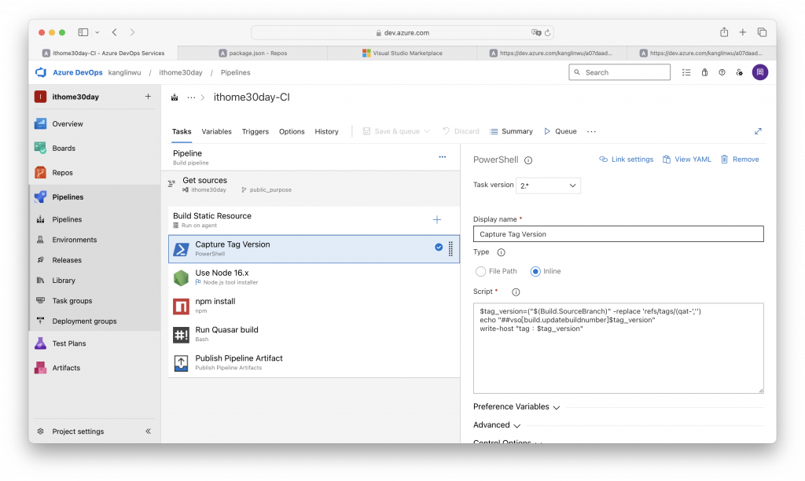Open Pipeline row more options ellipsis

pyautogui.click(x=442, y=156)
